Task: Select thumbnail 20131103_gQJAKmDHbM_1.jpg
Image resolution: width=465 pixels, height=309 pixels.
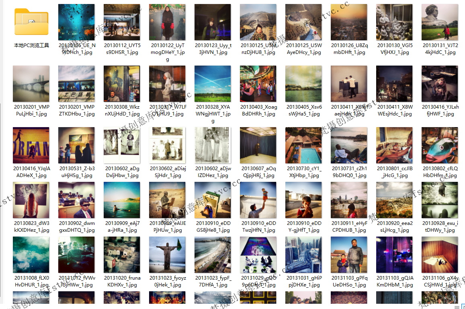Action: [x=394, y=255]
